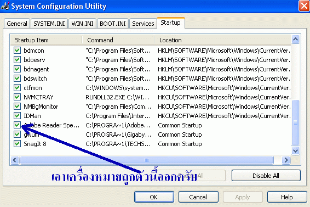The height and width of the screenshot is (207, 310).
Task: Select the IDMan item name
Action: point(32,116)
